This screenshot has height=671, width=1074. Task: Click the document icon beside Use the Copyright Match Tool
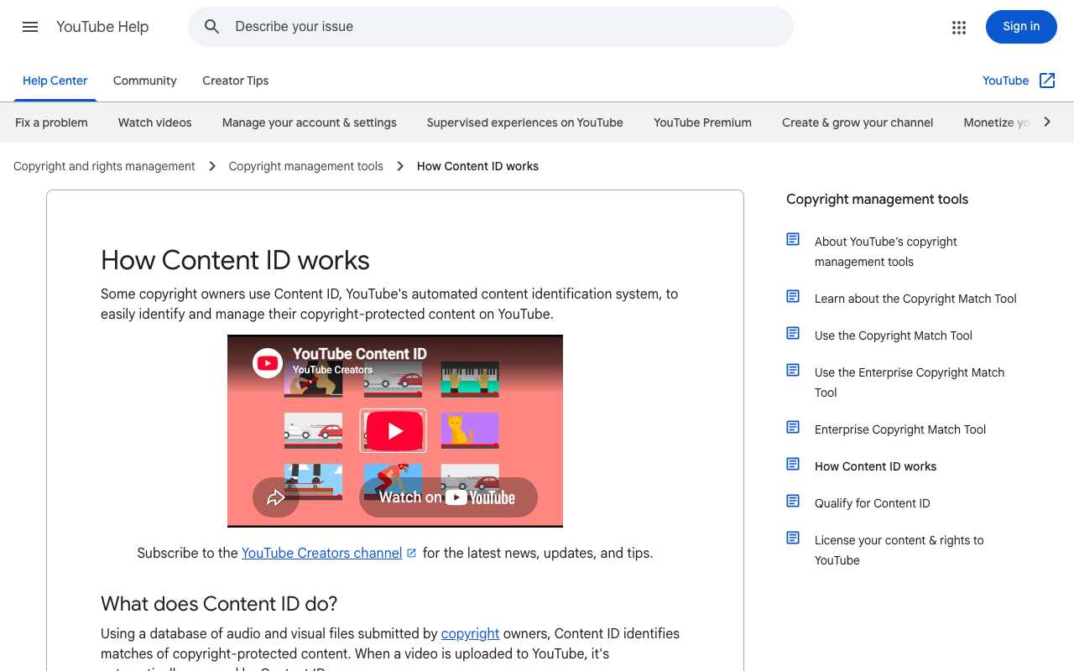pyautogui.click(x=793, y=333)
